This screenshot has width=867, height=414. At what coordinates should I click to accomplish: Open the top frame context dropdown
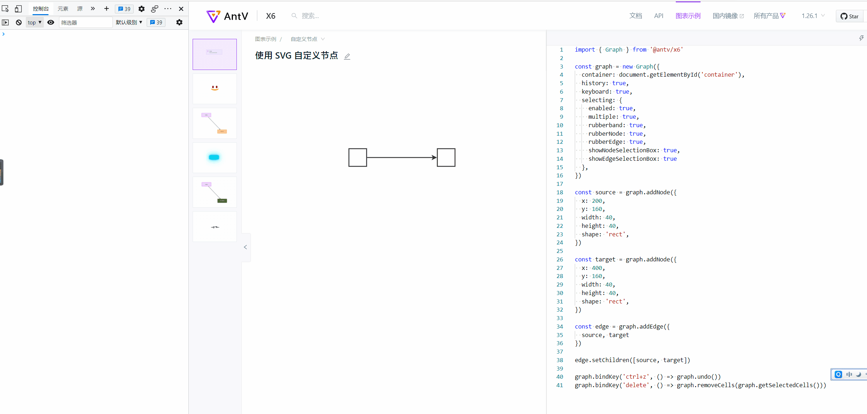click(34, 22)
